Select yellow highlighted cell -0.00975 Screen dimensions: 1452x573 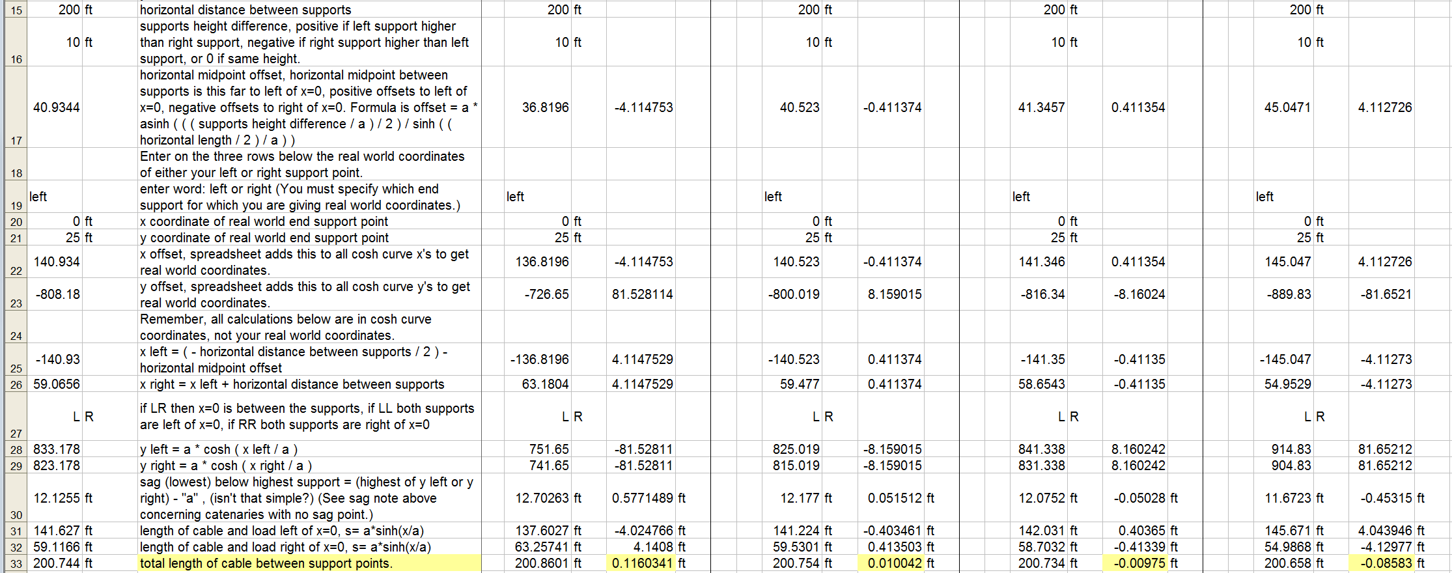pyautogui.click(x=1138, y=563)
